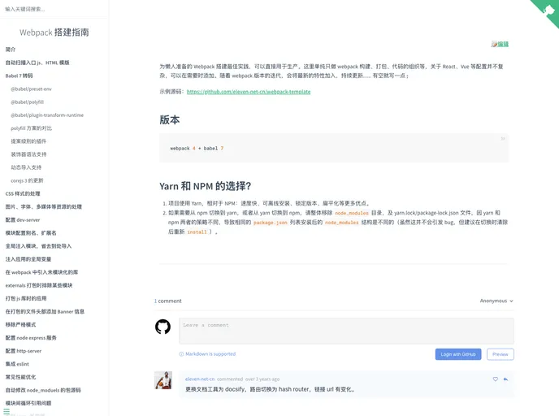The height and width of the screenshot is (416, 559).
Task: Click the 1 comment count text
Action: tap(168, 301)
